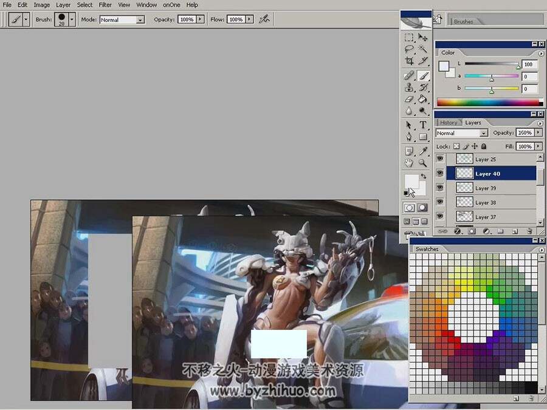The image size is (547, 410).
Task: Open the layer Opacity slider arrow
Action: pos(538,132)
